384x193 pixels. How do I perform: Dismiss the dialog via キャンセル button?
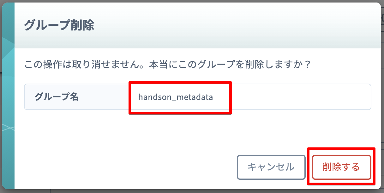[271, 167]
